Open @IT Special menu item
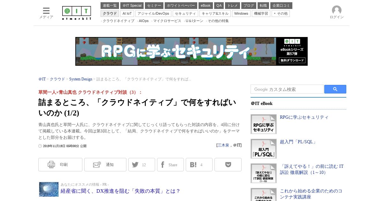 (x=132, y=5)
